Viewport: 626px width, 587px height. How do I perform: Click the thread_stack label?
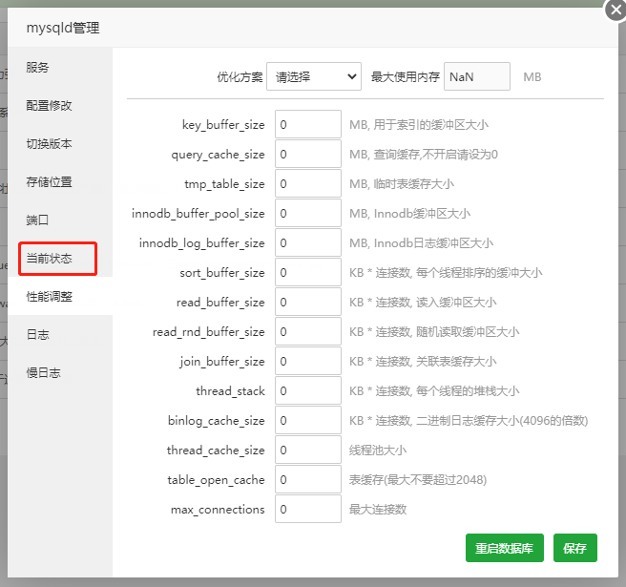pos(230,391)
